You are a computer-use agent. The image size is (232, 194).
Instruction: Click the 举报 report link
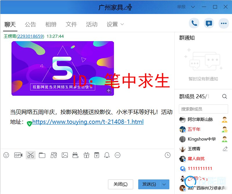181,7
